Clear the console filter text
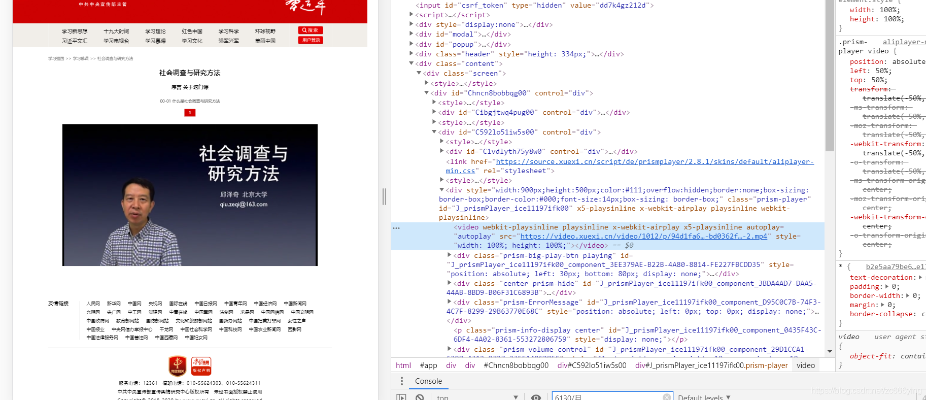This screenshot has width=926, height=400. coord(667,397)
